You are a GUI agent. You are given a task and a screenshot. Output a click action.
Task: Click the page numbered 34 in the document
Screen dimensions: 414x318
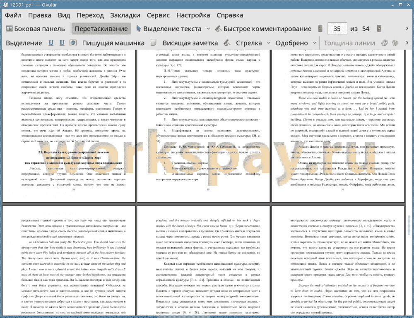(x=69, y=126)
